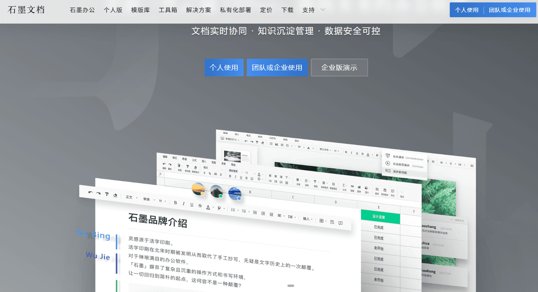Click the find icon in document toolbar
This screenshot has height=292, width=538.
click(332, 222)
